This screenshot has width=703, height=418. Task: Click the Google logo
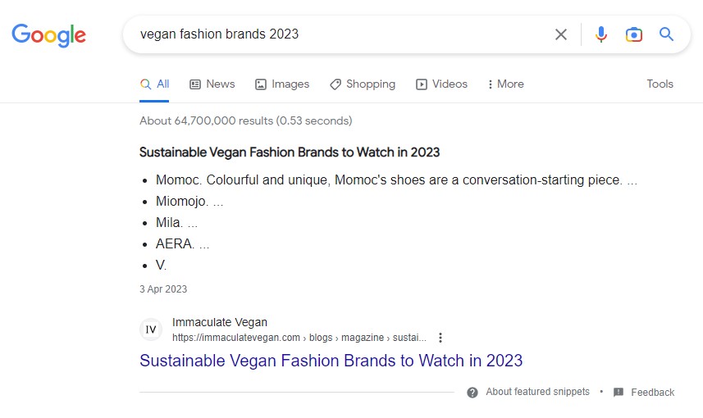click(x=48, y=34)
